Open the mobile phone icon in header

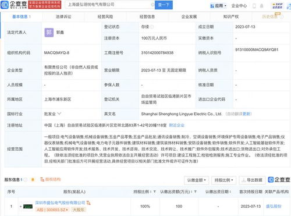point(254,6)
